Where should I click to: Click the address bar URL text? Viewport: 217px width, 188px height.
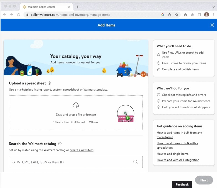(70, 15)
